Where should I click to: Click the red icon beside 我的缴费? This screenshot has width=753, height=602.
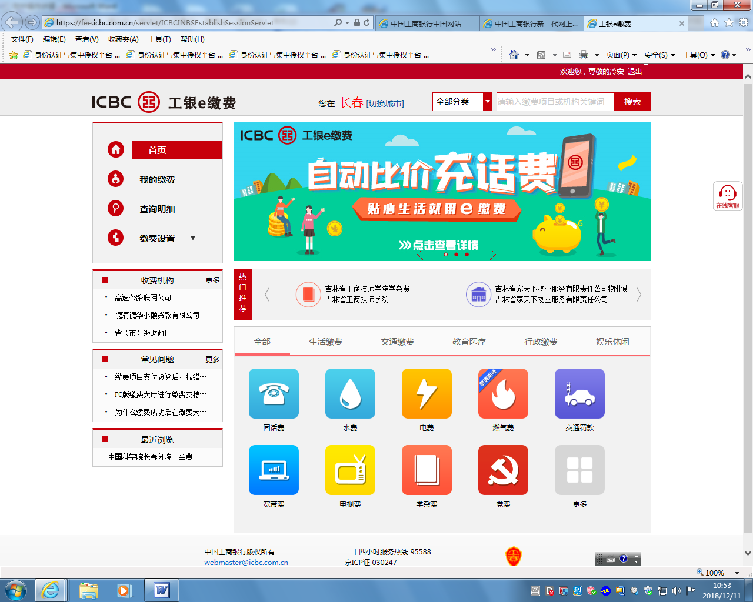click(116, 179)
